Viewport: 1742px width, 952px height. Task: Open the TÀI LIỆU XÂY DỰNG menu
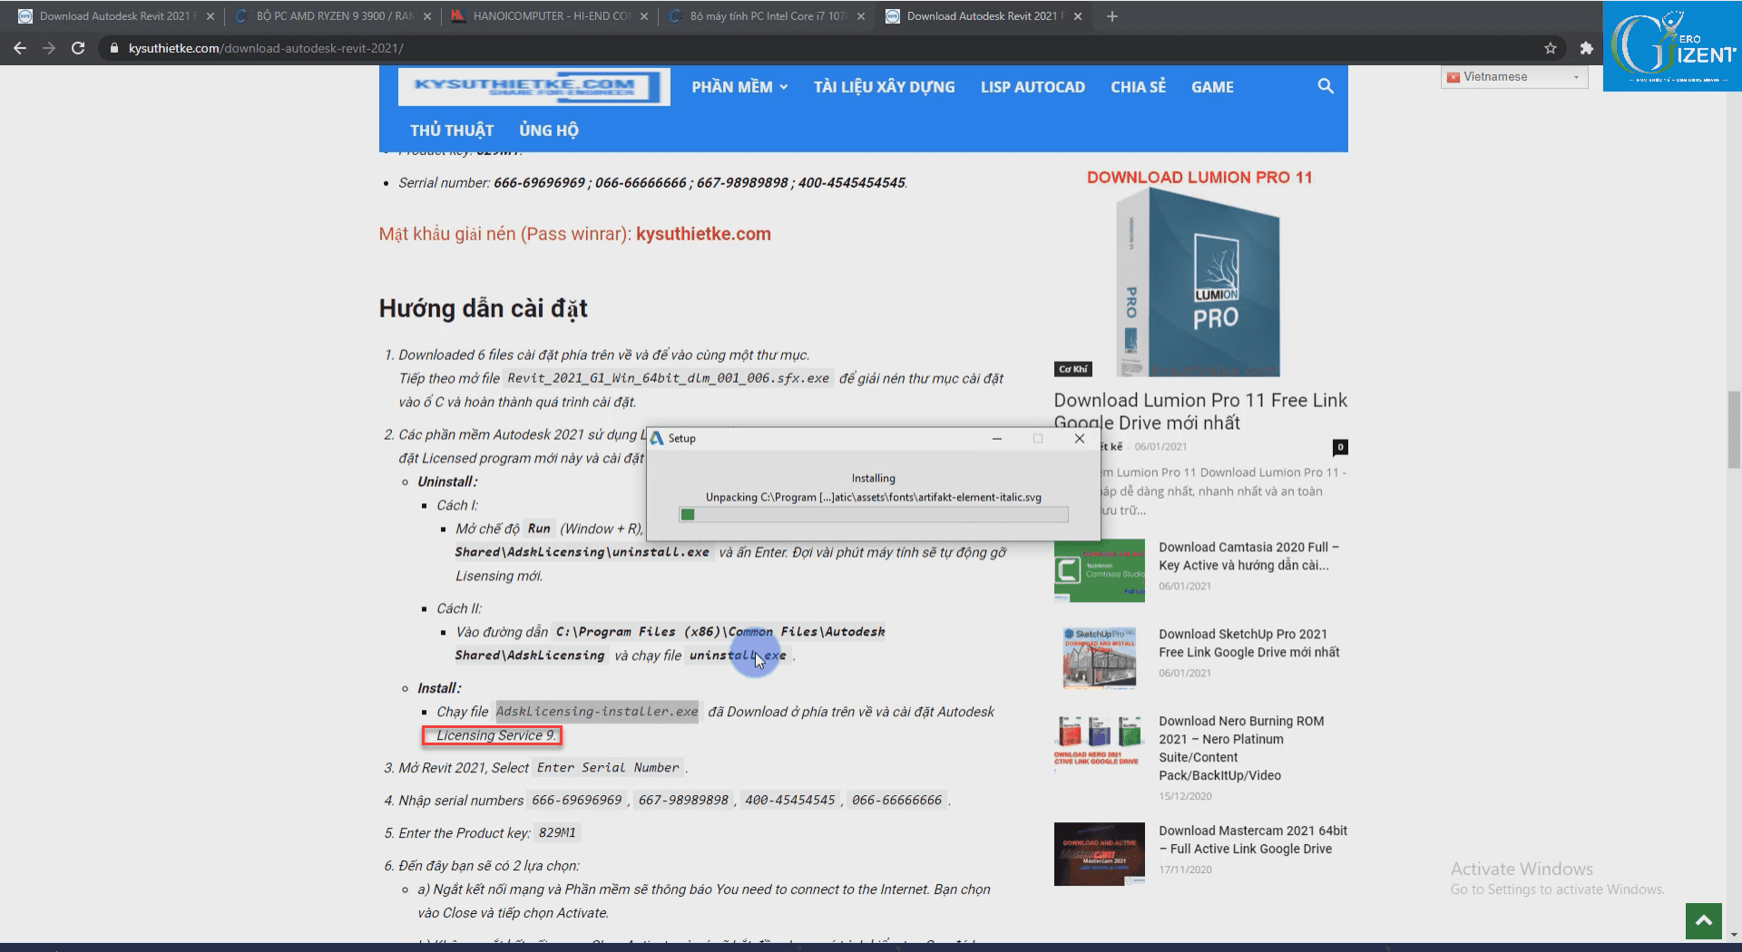[884, 87]
